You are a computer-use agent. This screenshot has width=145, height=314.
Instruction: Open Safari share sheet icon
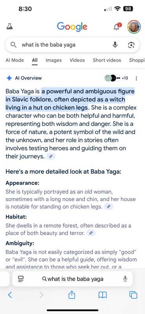[72, 294]
